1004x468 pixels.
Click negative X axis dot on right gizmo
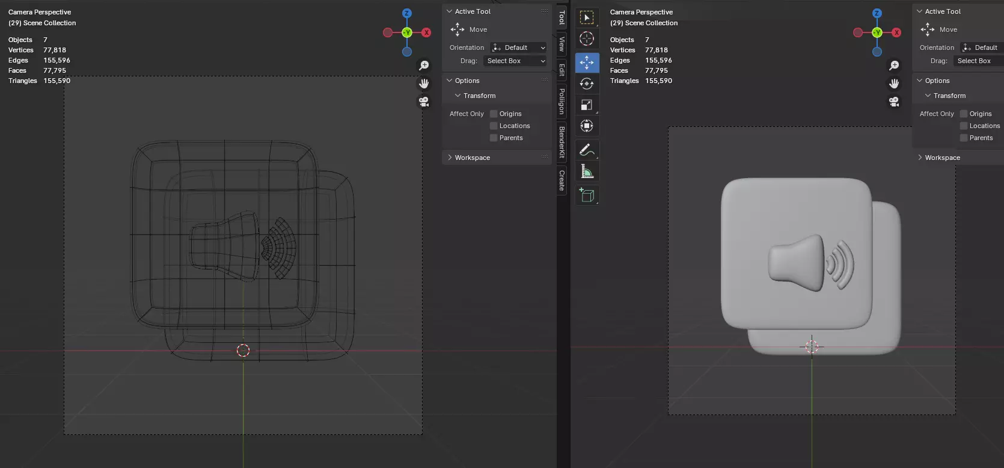(x=858, y=32)
